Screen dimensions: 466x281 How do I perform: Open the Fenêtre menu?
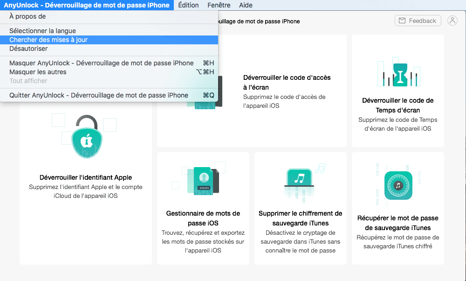coord(219,5)
